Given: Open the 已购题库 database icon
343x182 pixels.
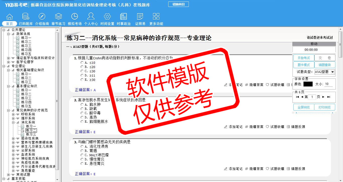Looking at the screenshot, I should pyautogui.click(x=26, y=17).
